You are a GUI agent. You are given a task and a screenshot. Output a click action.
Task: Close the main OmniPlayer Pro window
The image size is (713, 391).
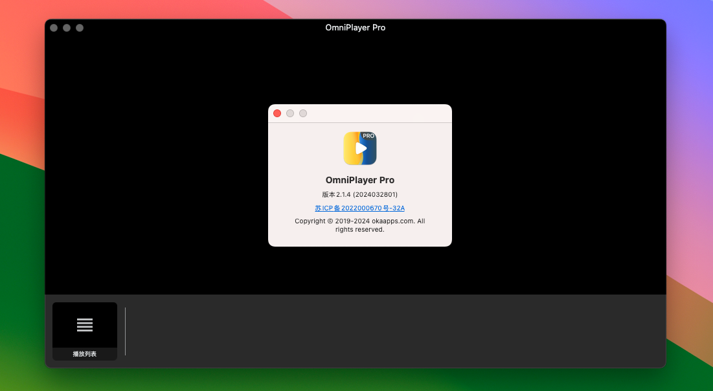click(x=54, y=28)
